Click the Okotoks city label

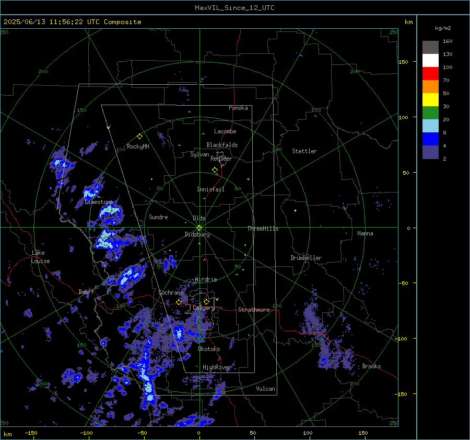click(x=209, y=349)
